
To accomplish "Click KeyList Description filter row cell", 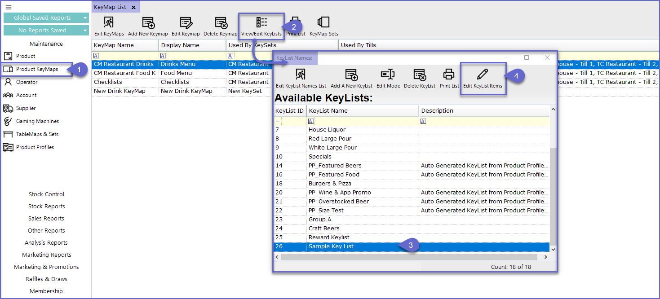I will 484,121.
